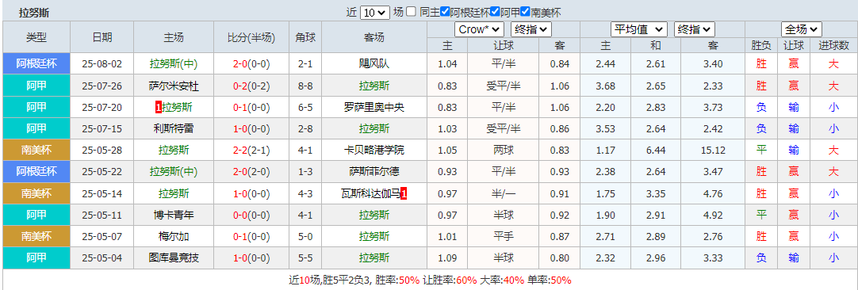This screenshot has height=290, width=858.
Task: Click the team name 萨斯菲尔德
Action: (374, 172)
